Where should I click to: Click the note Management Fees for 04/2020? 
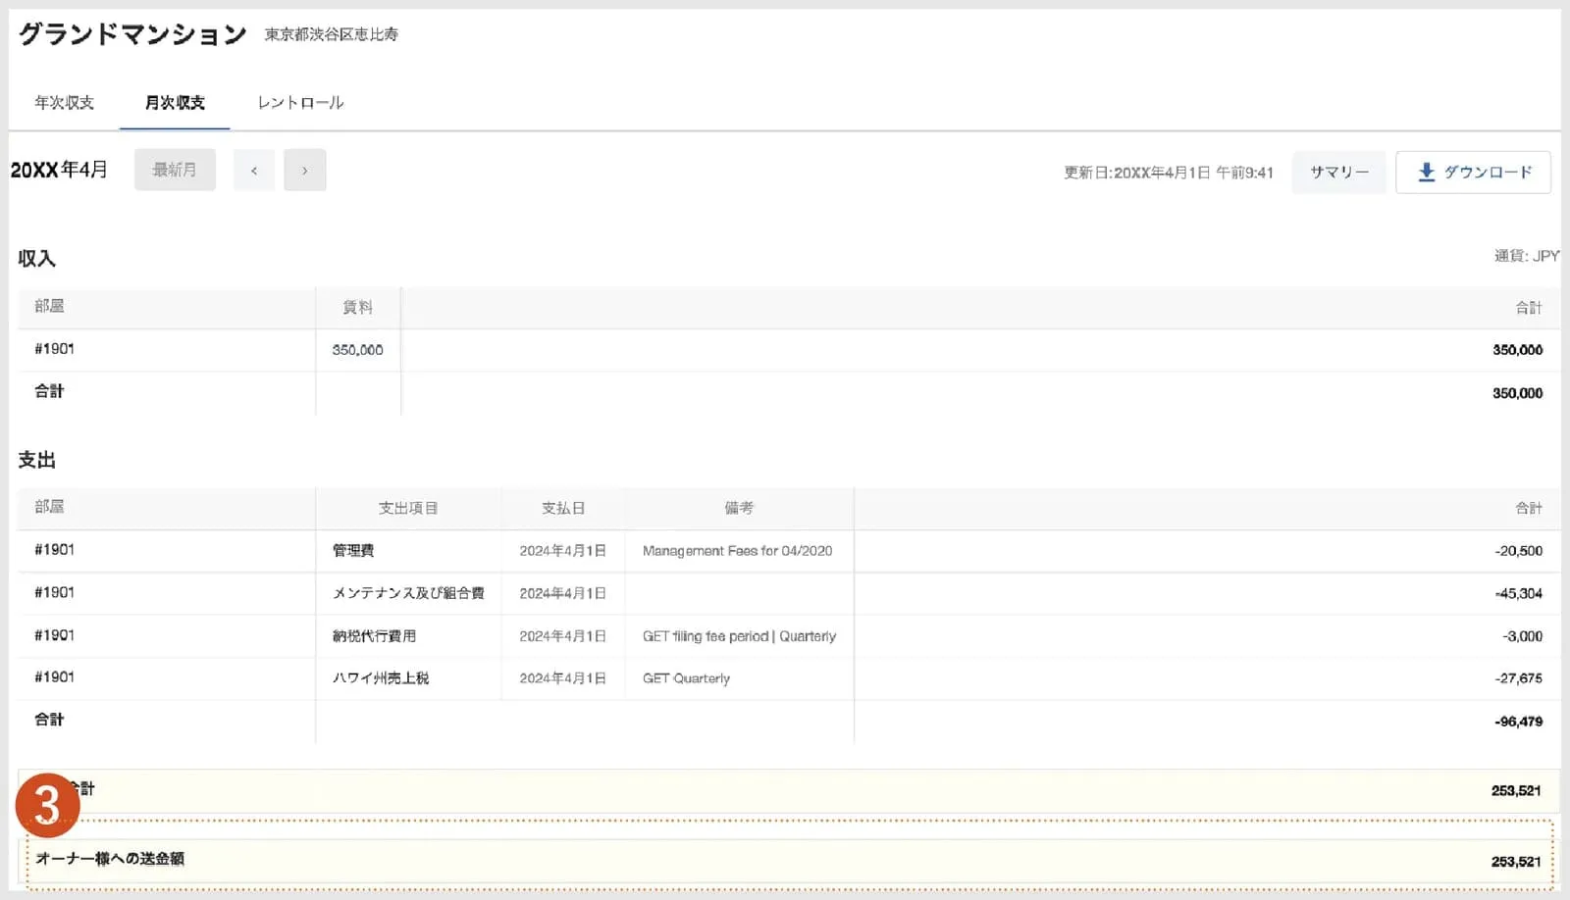click(x=738, y=551)
